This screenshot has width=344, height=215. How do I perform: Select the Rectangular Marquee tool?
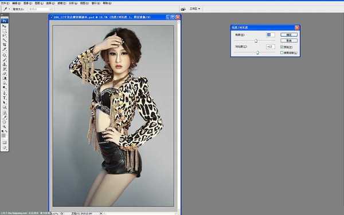coord(5,31)
